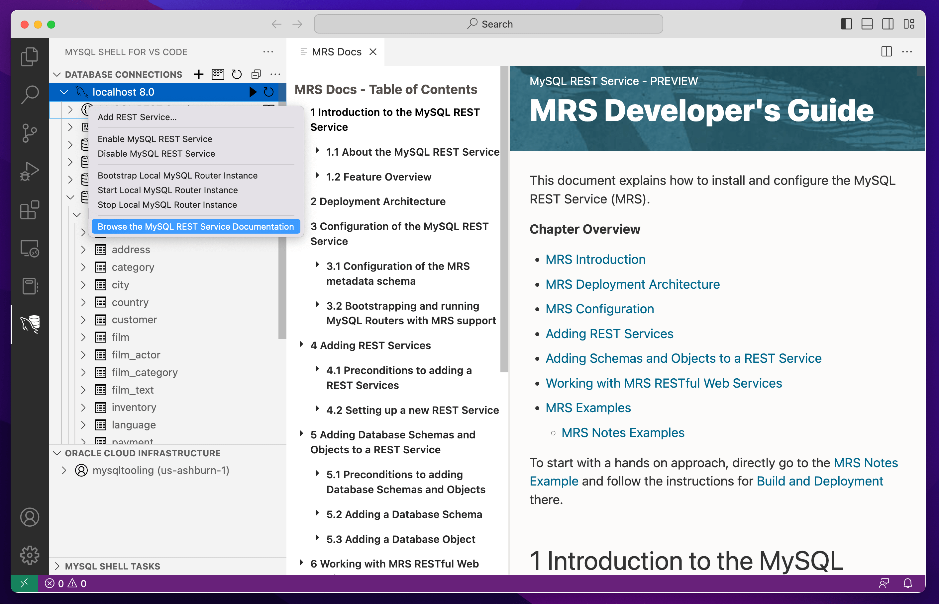Viewport: 939px width, 604px height.
Task: Collapse the localhost 8.0 connection tree
Action: pyautogui.click(x=64, y=92)
